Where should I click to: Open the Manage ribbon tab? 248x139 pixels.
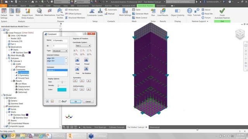(57, 6)
